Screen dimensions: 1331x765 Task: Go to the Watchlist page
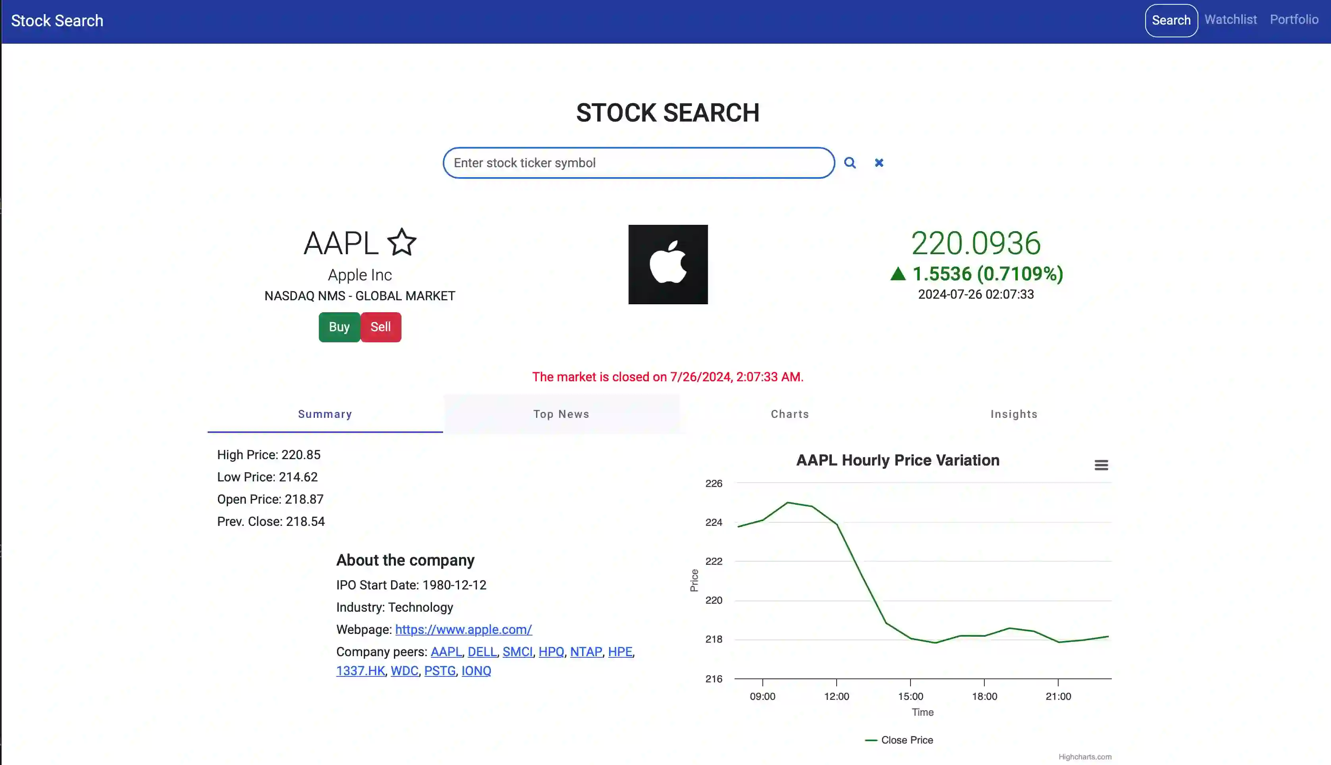pyautogui.click(x=1230, y=20)
